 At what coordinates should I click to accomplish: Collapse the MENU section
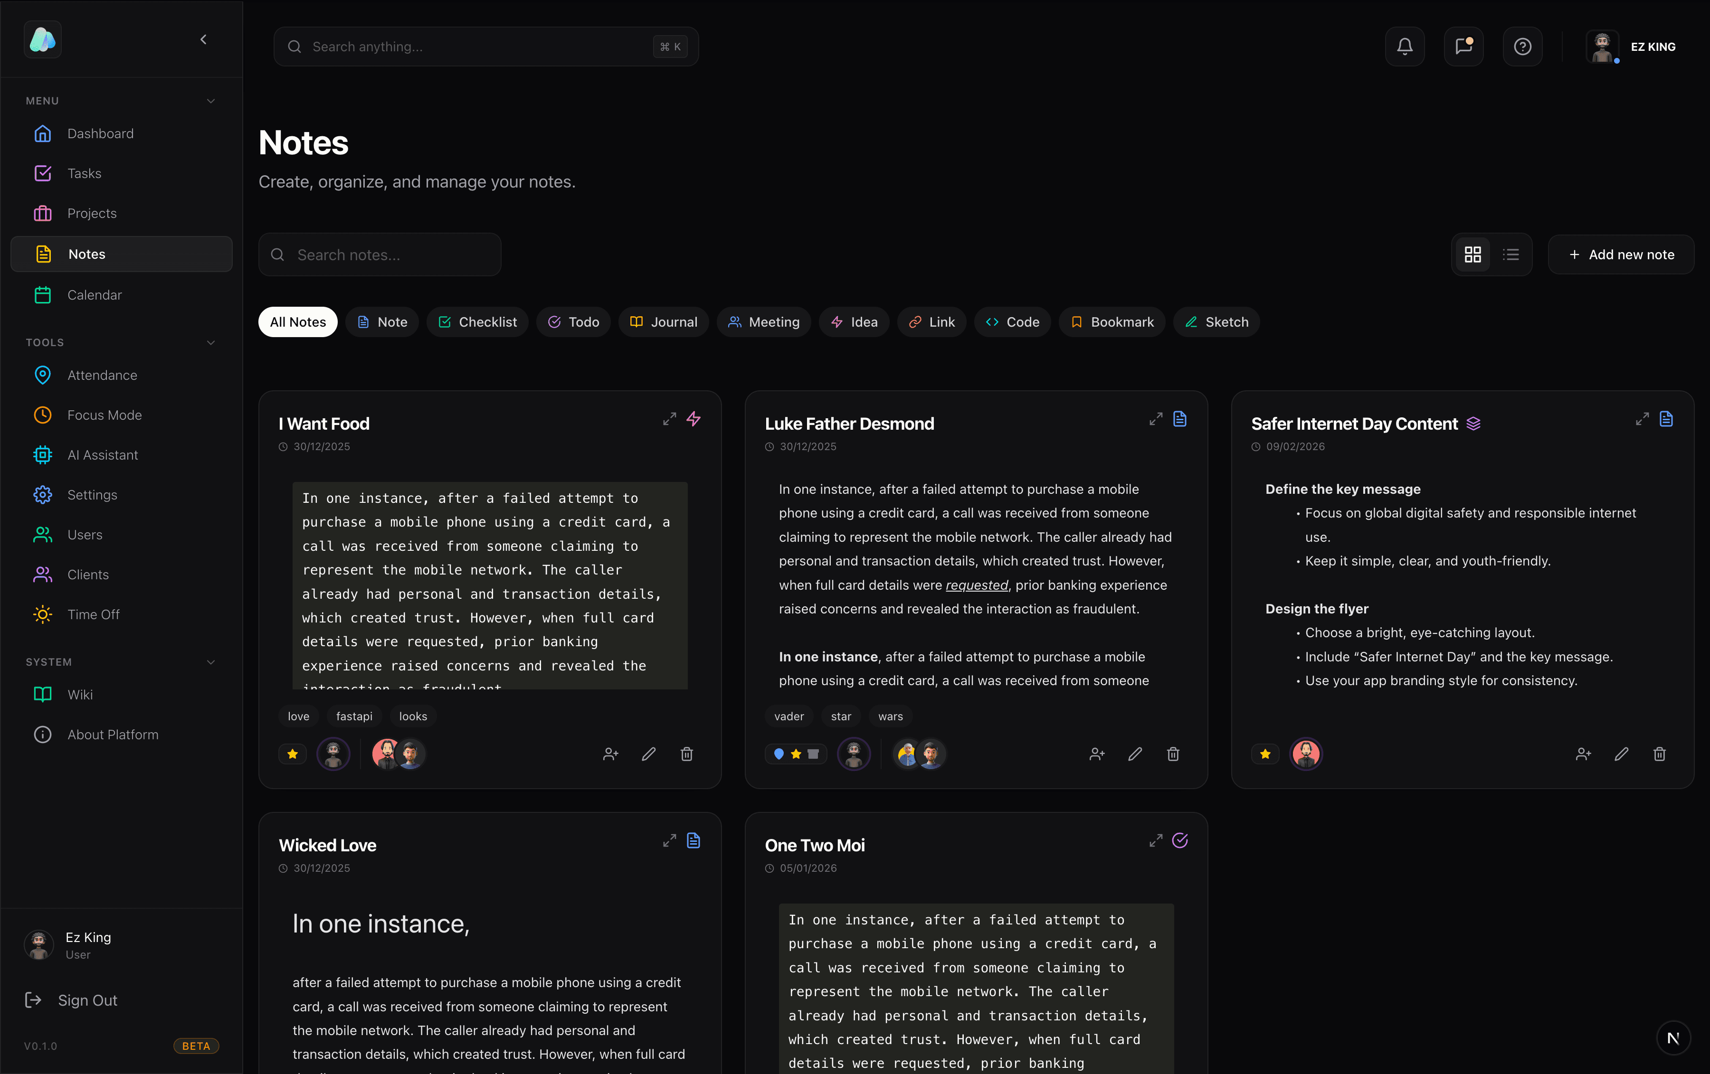pos(211,101)
